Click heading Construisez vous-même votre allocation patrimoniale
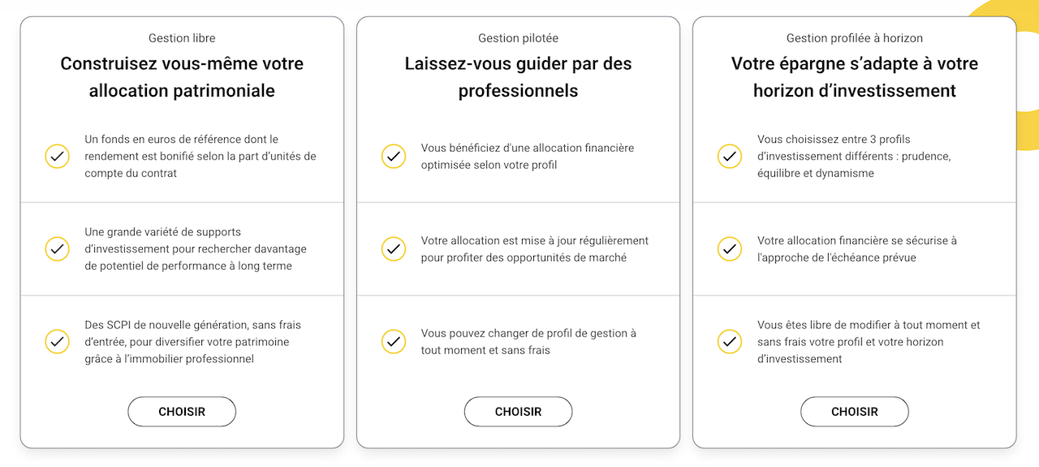Image resolution: width=1039 pixels, height=467 pixels. tap(182, 77)
